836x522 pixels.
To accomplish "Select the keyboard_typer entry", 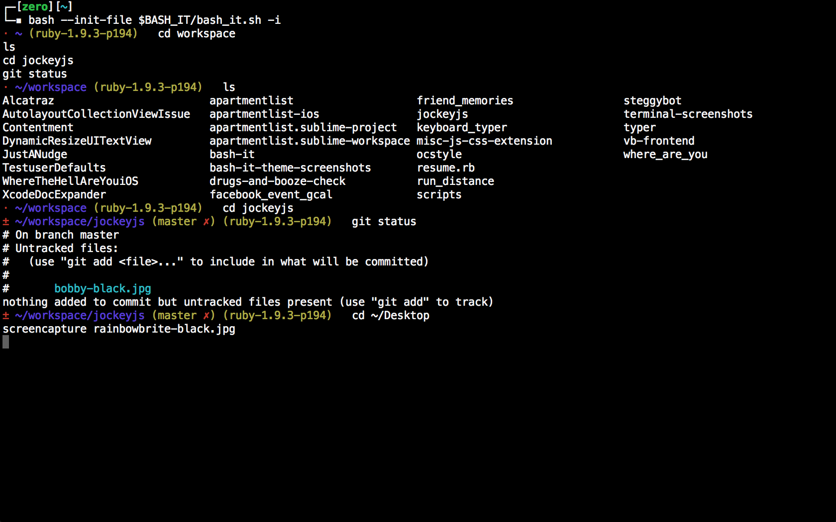I will coord(462,127).
